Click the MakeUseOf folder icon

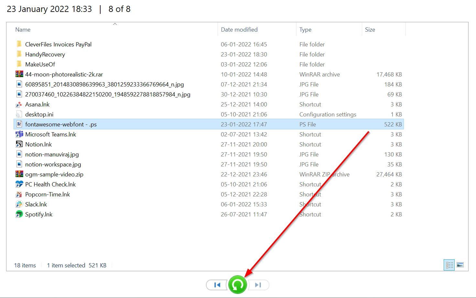pyautogui.click(x=19, y=64)
